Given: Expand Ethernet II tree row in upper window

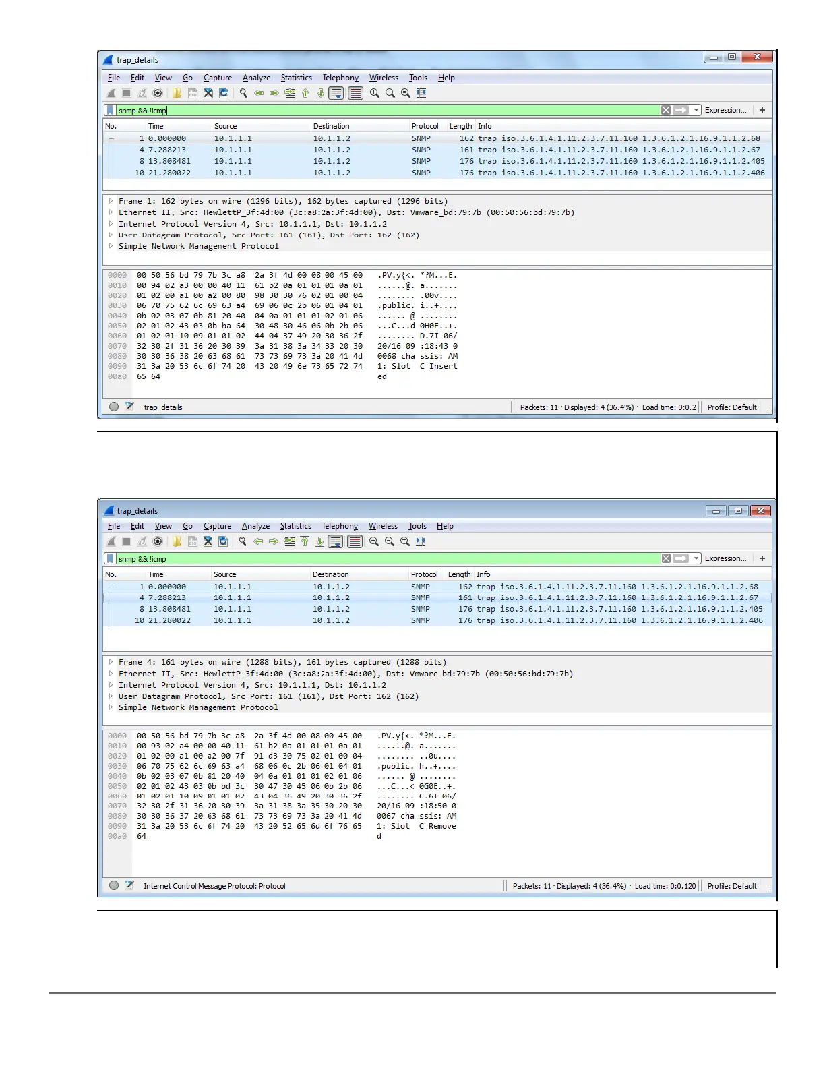Looking at the screenshot, I should [x=111, y=212].
